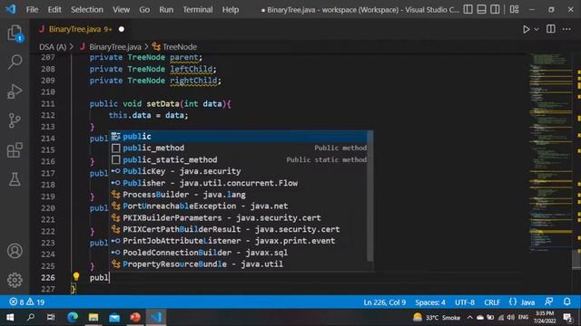Open File Explorer from taskbar
Image resolution: width=581 pixels, height=326 pixels.
94,317
